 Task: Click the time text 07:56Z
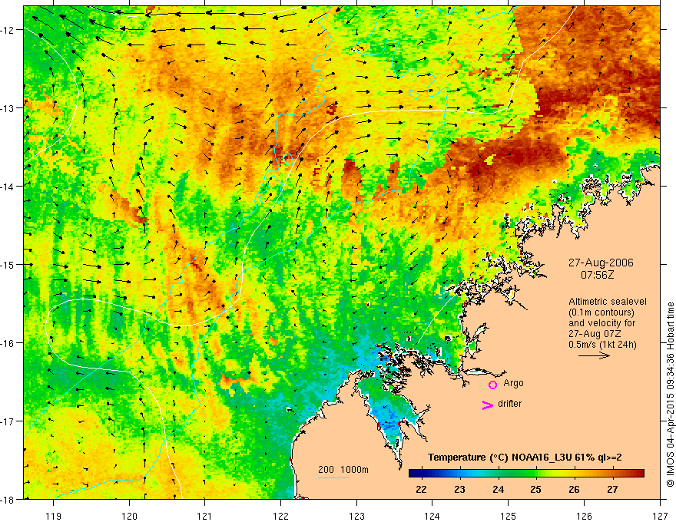coord(597,274)
